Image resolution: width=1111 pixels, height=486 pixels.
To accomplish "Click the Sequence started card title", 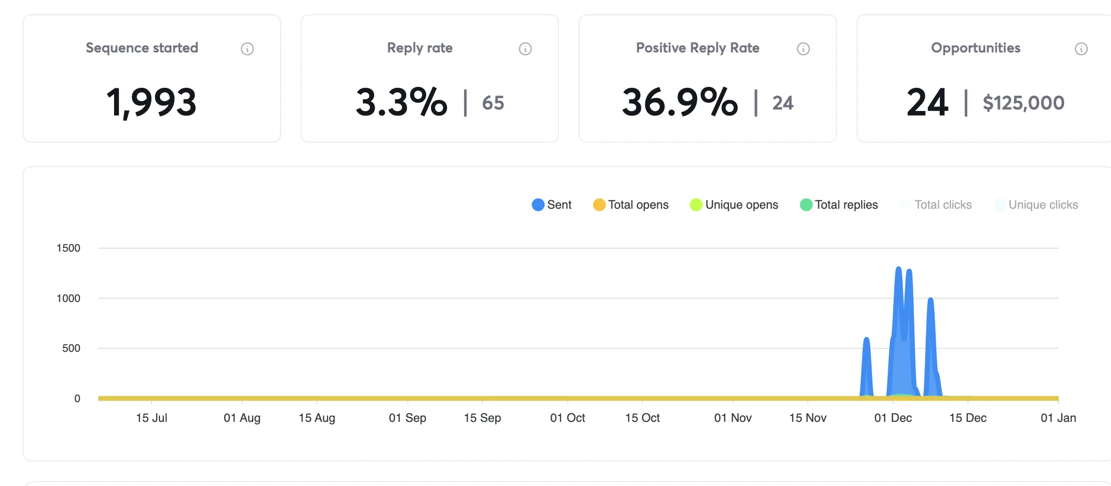I will click(142, 48).
